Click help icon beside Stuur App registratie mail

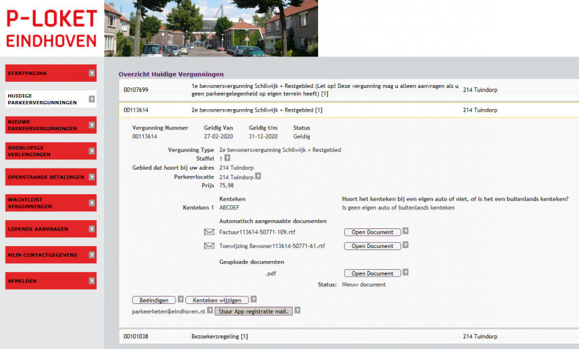298,311
